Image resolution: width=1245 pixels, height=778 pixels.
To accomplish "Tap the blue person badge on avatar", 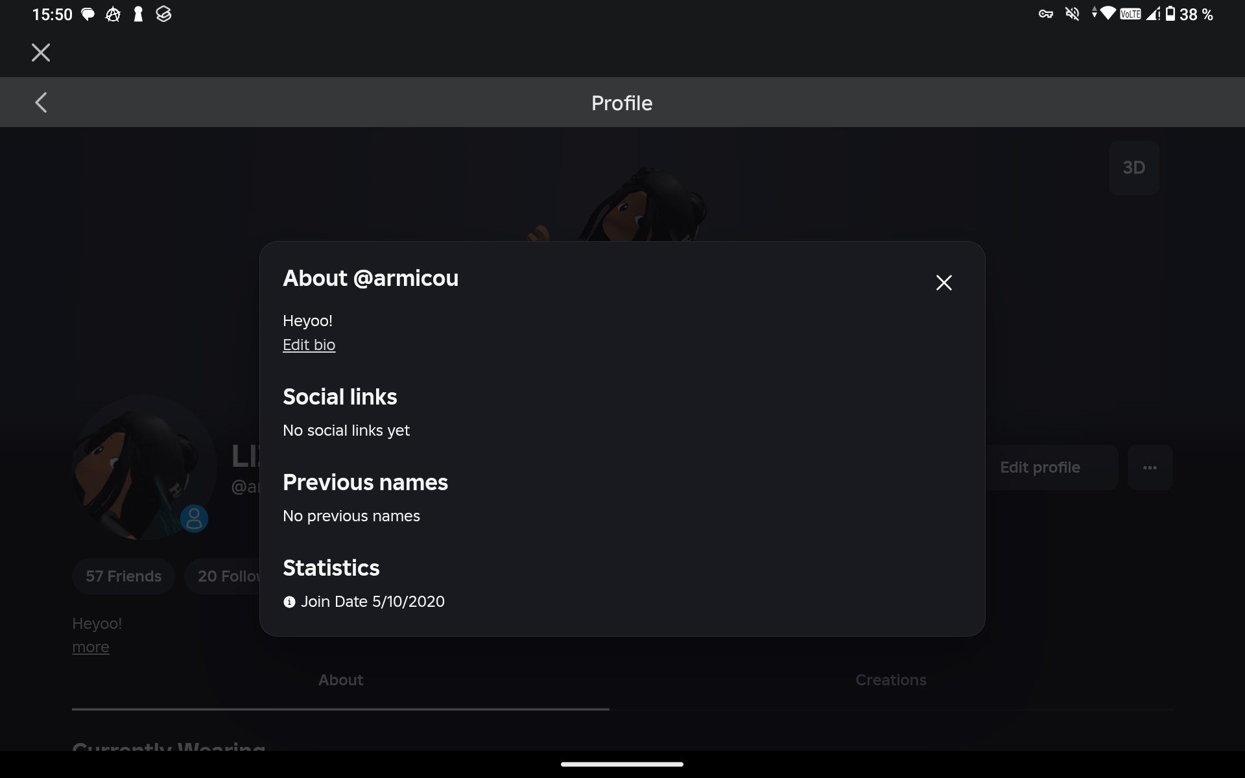I will point(194,519).
